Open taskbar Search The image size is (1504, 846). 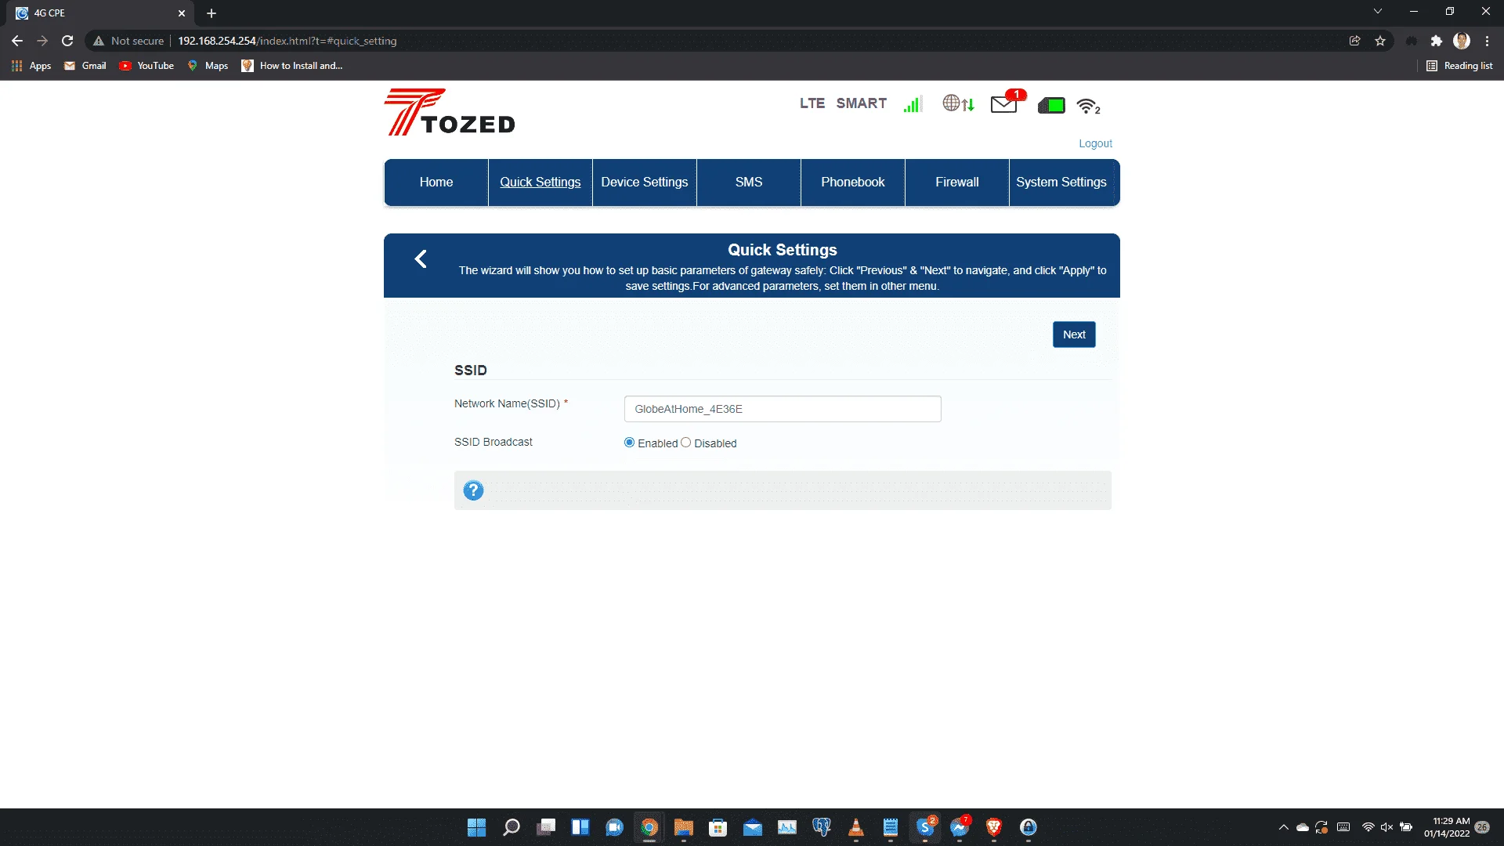point(512,827)
